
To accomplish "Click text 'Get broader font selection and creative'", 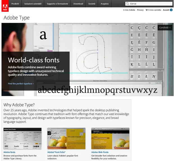I will (109, 156).
